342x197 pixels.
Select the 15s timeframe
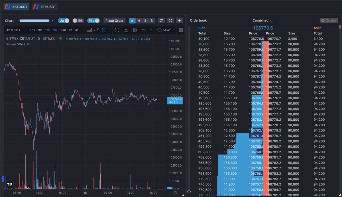[32, 30]
